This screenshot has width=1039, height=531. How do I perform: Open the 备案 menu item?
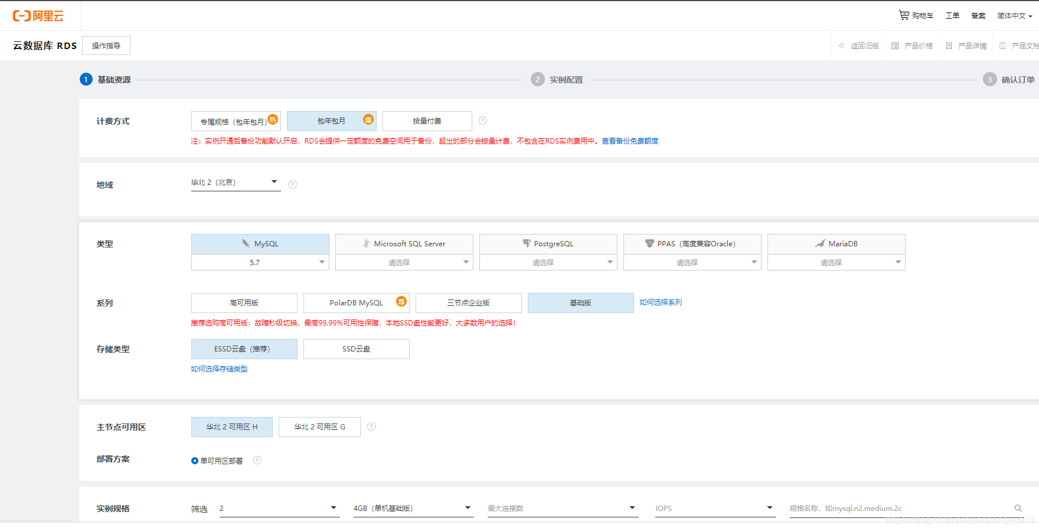978,16
